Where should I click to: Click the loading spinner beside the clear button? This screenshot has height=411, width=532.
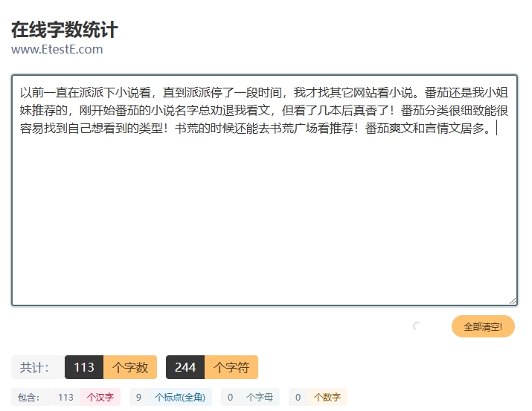[417, 326]
